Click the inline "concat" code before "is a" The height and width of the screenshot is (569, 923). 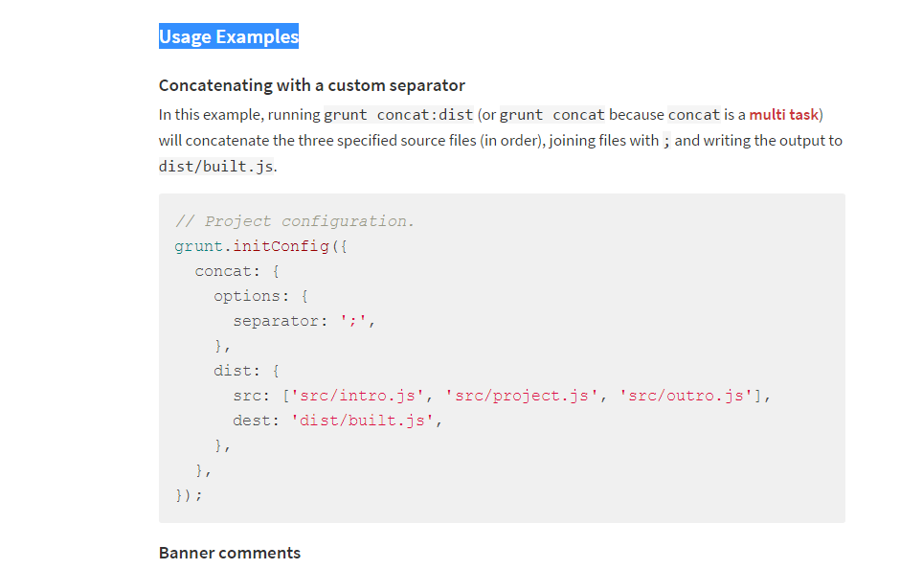[693, 115]
